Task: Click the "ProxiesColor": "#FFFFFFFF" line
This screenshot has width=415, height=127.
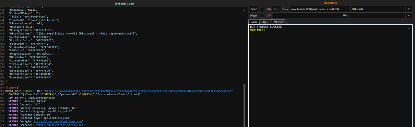Action: coord(30,77)
